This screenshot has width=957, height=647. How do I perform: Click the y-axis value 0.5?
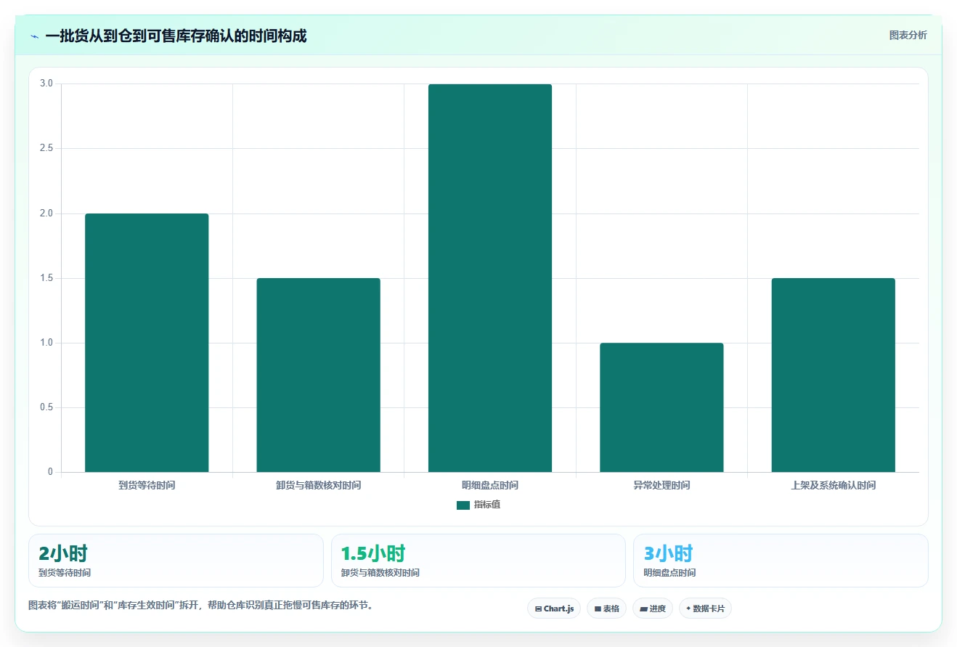coord(46,407)
